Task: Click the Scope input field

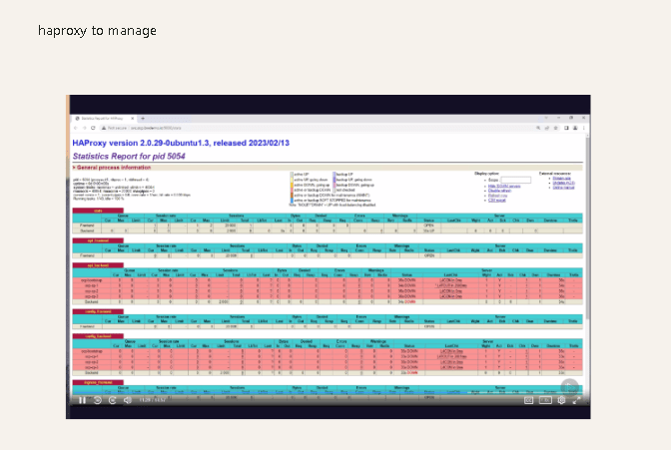Action: pyautogui.click(x=515, y=180)
